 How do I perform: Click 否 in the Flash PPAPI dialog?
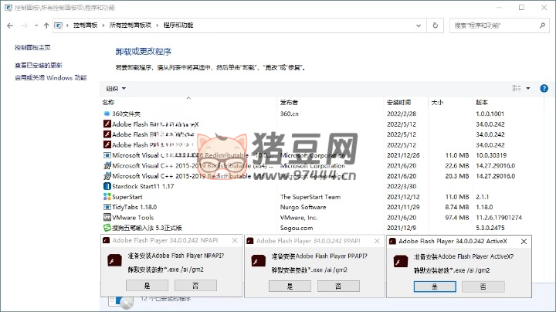[x=338, y=286]
